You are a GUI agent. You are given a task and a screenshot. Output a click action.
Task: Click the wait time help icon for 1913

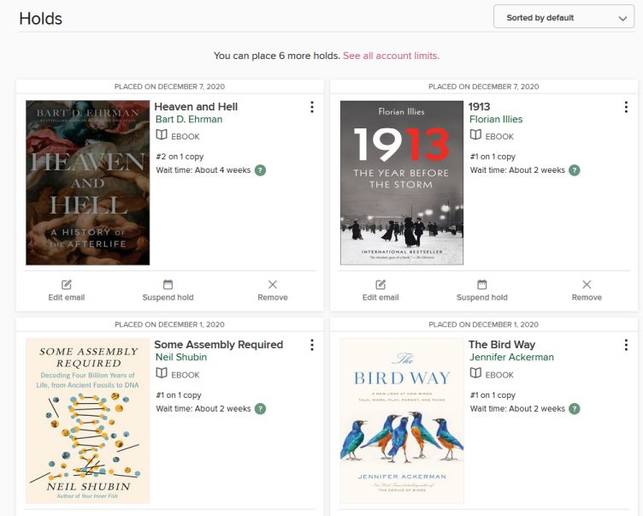[x=575, y=170]
